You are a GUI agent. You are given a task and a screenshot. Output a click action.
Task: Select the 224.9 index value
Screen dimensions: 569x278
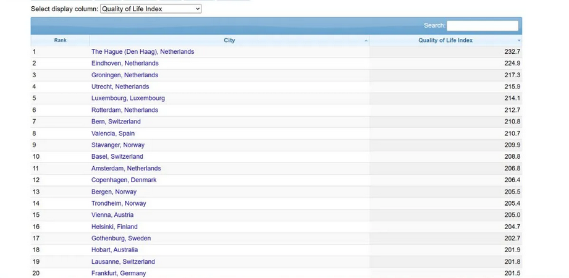click(512, 63)
